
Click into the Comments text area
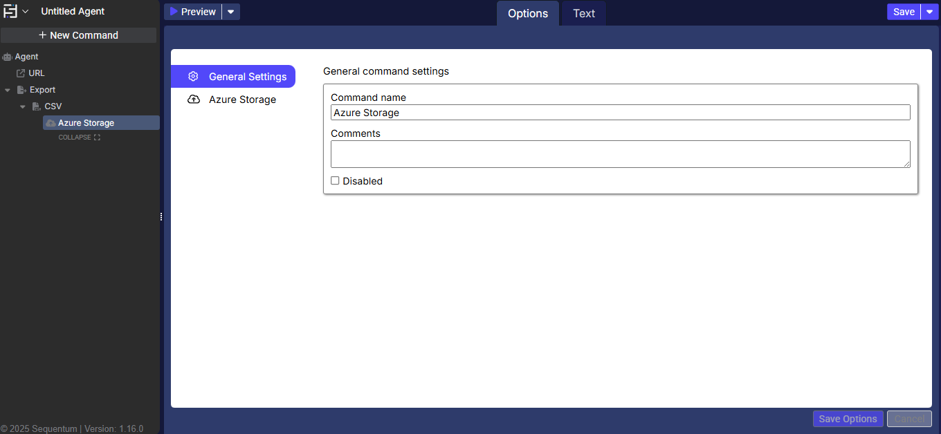(620, 154)
